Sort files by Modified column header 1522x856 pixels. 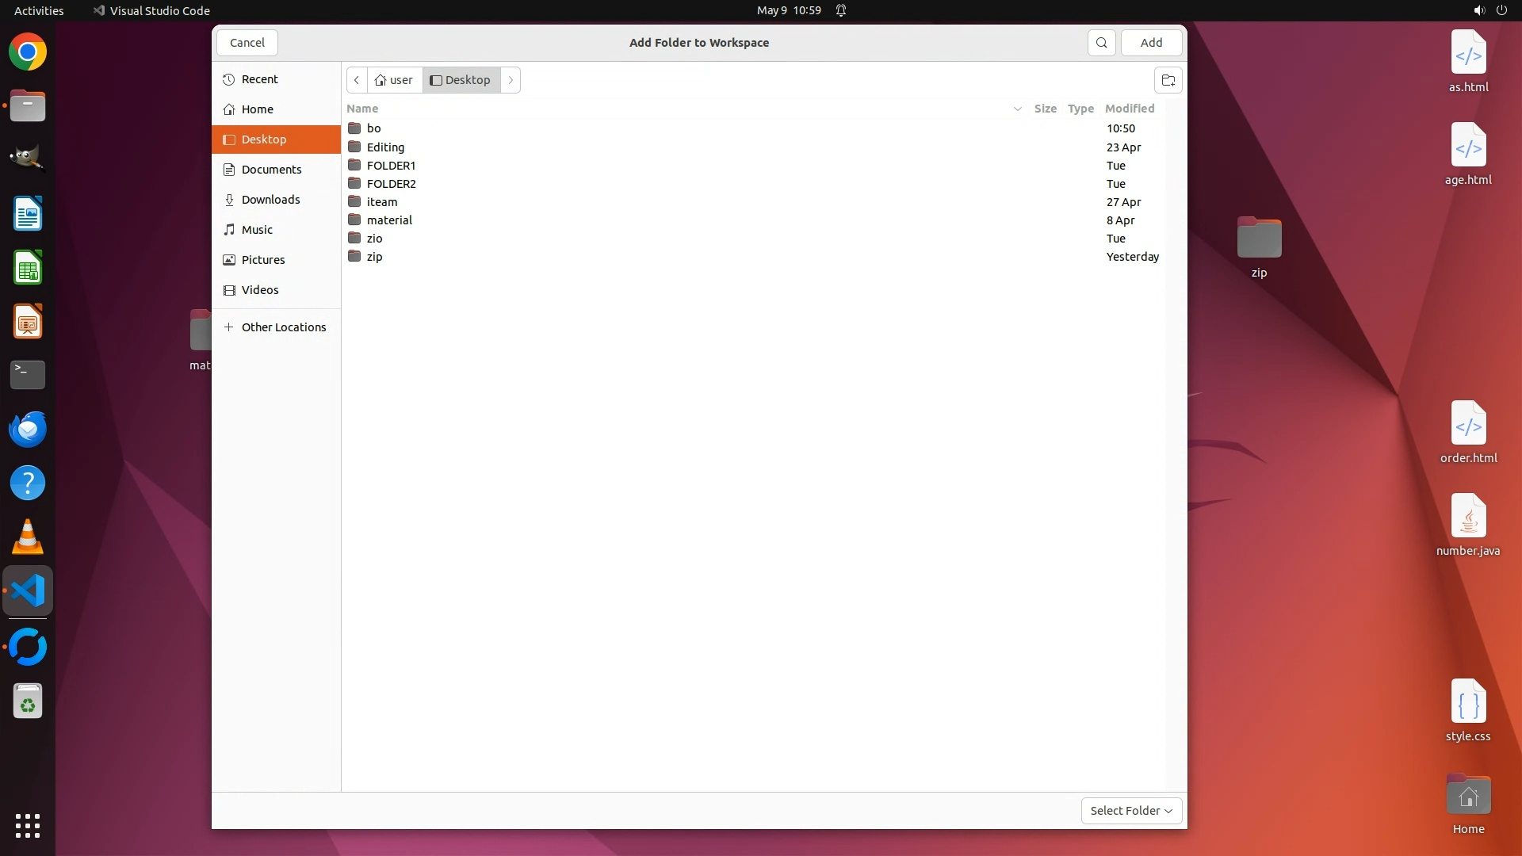point(1129,109)
